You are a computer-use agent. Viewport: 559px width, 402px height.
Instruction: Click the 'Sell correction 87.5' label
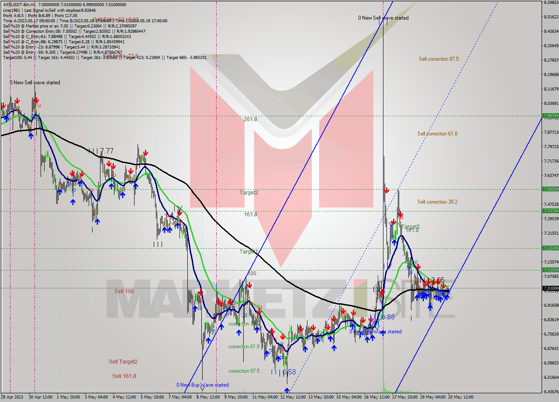438,59
